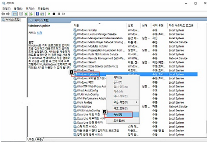207x142 pixels.
Task: Sort by the 상태 column header
Action: (x=146, y=26)
